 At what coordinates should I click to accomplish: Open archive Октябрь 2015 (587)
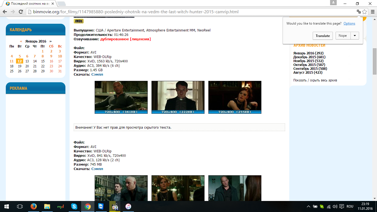[309, 65]
